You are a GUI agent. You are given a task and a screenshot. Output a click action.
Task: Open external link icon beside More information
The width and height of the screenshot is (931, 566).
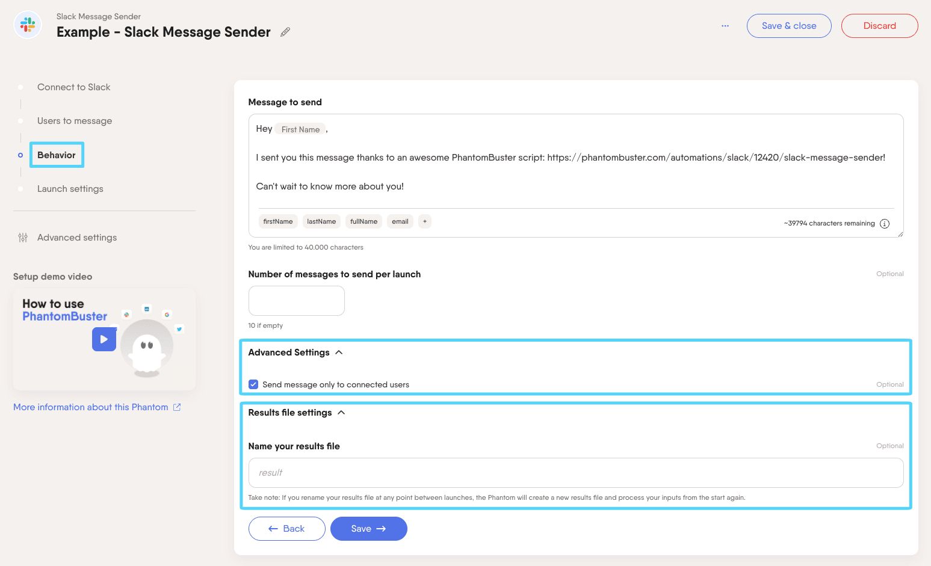click(177, 407)
